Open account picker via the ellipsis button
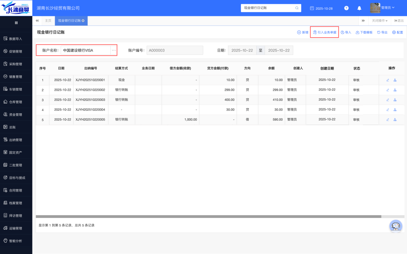This screenshot has width=407, height=254. [x=114, y=50]
